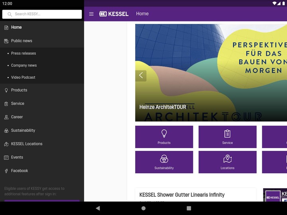
Task: Go to Career in sidebar
Action: [x=42, y=117]
